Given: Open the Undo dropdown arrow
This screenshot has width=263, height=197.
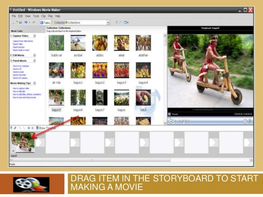Looking at the screenshot, I should [x=29, y=23].
